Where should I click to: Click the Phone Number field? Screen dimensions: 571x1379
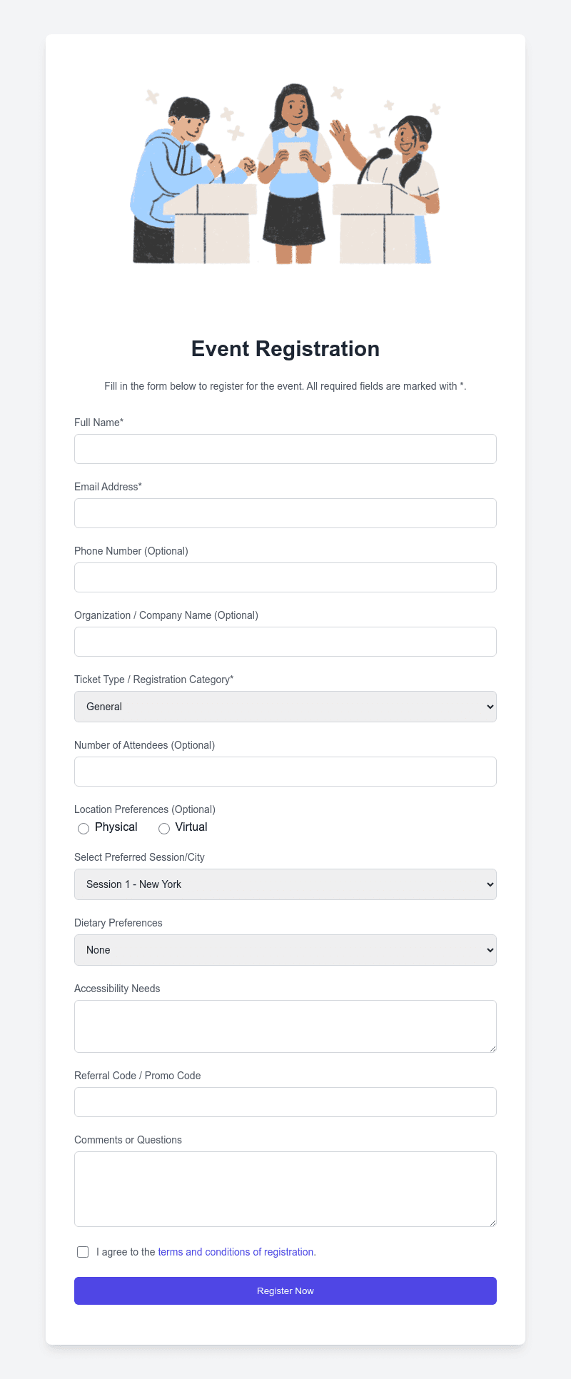click(x=285, y=577)
